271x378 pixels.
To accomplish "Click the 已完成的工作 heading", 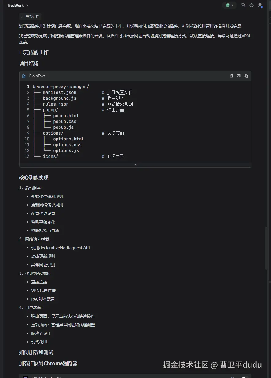I will [x=34, y=52].
